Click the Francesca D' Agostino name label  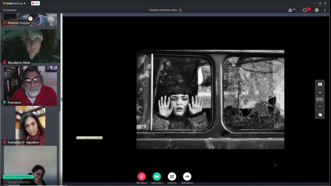click(x=23, y=142)
